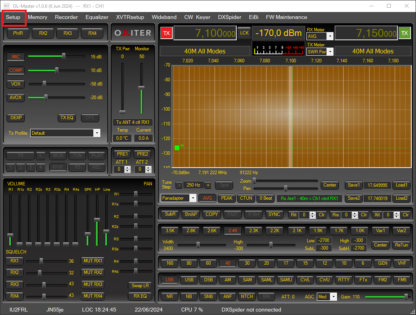Click the plus tune step button
Viewport: 416px width, 315px height.
pyautogui.click(x=208, y=185)
